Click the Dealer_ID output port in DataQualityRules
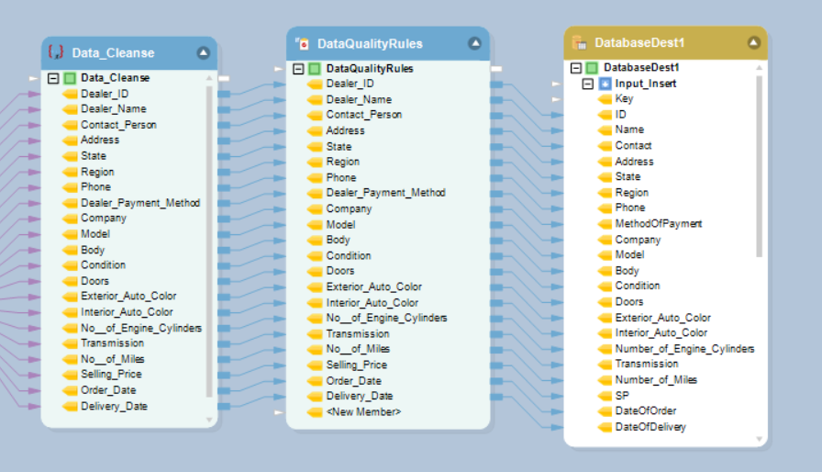This screenshot has height=472, width=822. (x=496, y=84)
